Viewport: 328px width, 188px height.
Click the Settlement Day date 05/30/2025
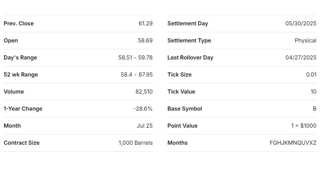point(301,23)
